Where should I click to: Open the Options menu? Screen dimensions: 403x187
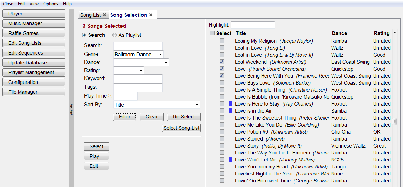click(51, 4)
